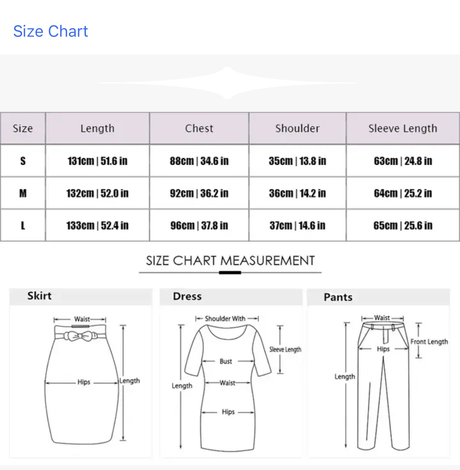
Task: Click the L size row label
Action: (x=23, y=226)
